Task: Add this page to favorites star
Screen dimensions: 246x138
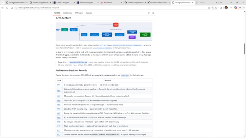Action: 216,8
